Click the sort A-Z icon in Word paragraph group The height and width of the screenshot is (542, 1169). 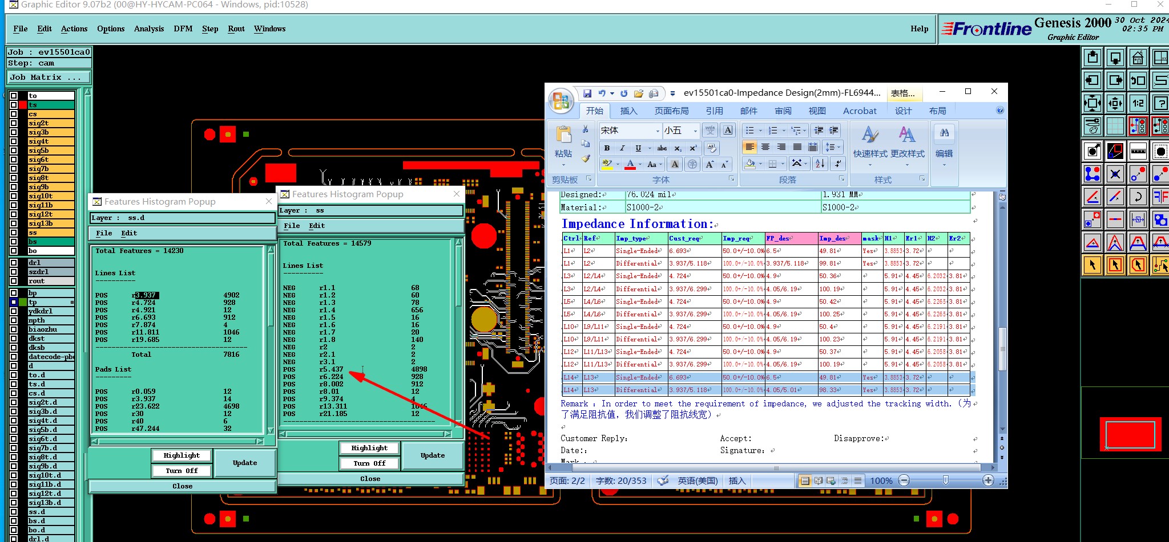[820, 164]
